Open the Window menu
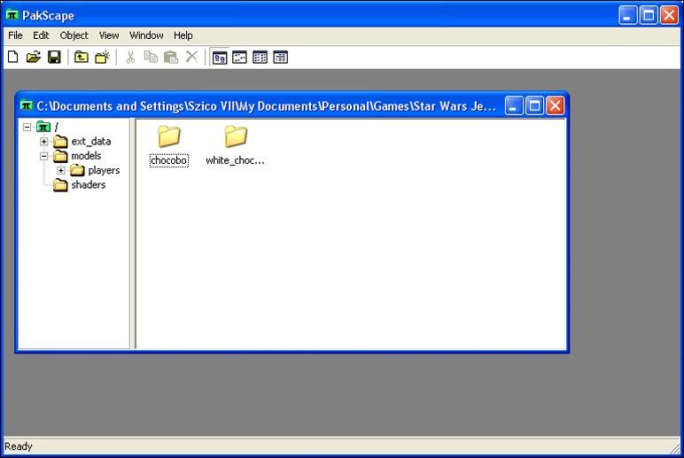 coord(146,35)
